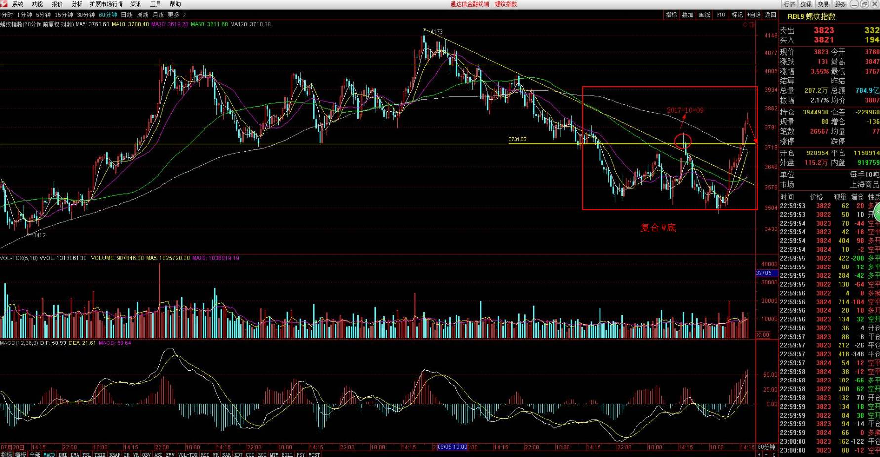
Task: Switch chart to 5分钟 period
Action: pos(43,15)
